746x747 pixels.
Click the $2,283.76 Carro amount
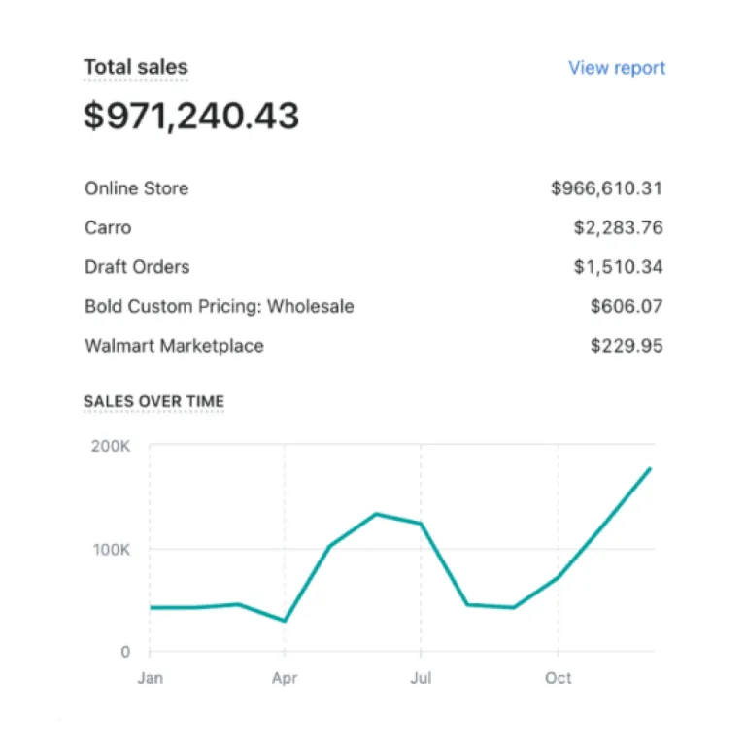coord(618,228)
